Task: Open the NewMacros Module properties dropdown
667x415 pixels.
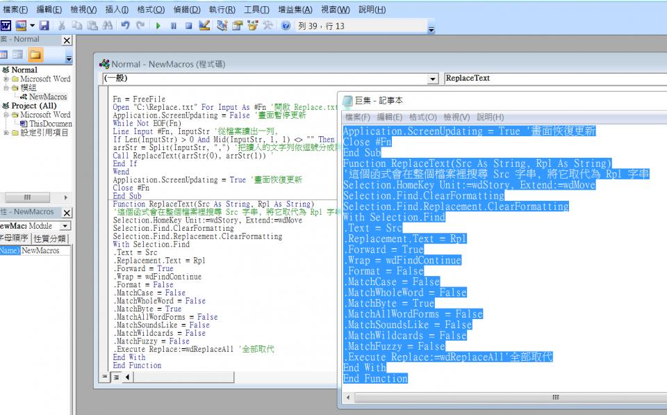Action: pyautogui.click(x=65, y=226)
